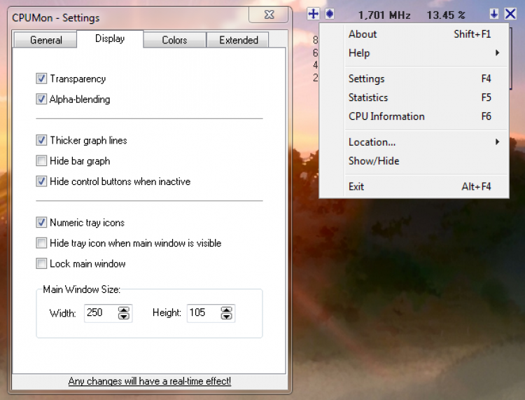Close the CPUMon Settings dialog
525x400 pixels.
click(269, 15)
